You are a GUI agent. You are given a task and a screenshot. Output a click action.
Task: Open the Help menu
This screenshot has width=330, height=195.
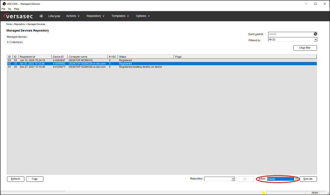coord(17,9)
